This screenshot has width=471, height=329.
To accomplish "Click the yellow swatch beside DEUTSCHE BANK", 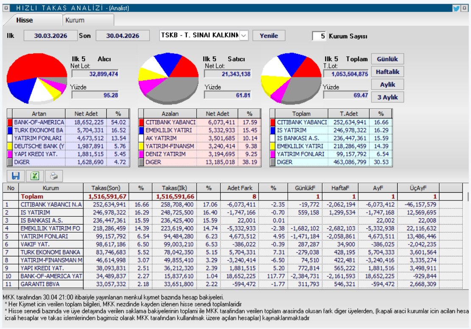I will (10, 146).
